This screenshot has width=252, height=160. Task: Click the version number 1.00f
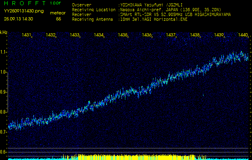56,4
